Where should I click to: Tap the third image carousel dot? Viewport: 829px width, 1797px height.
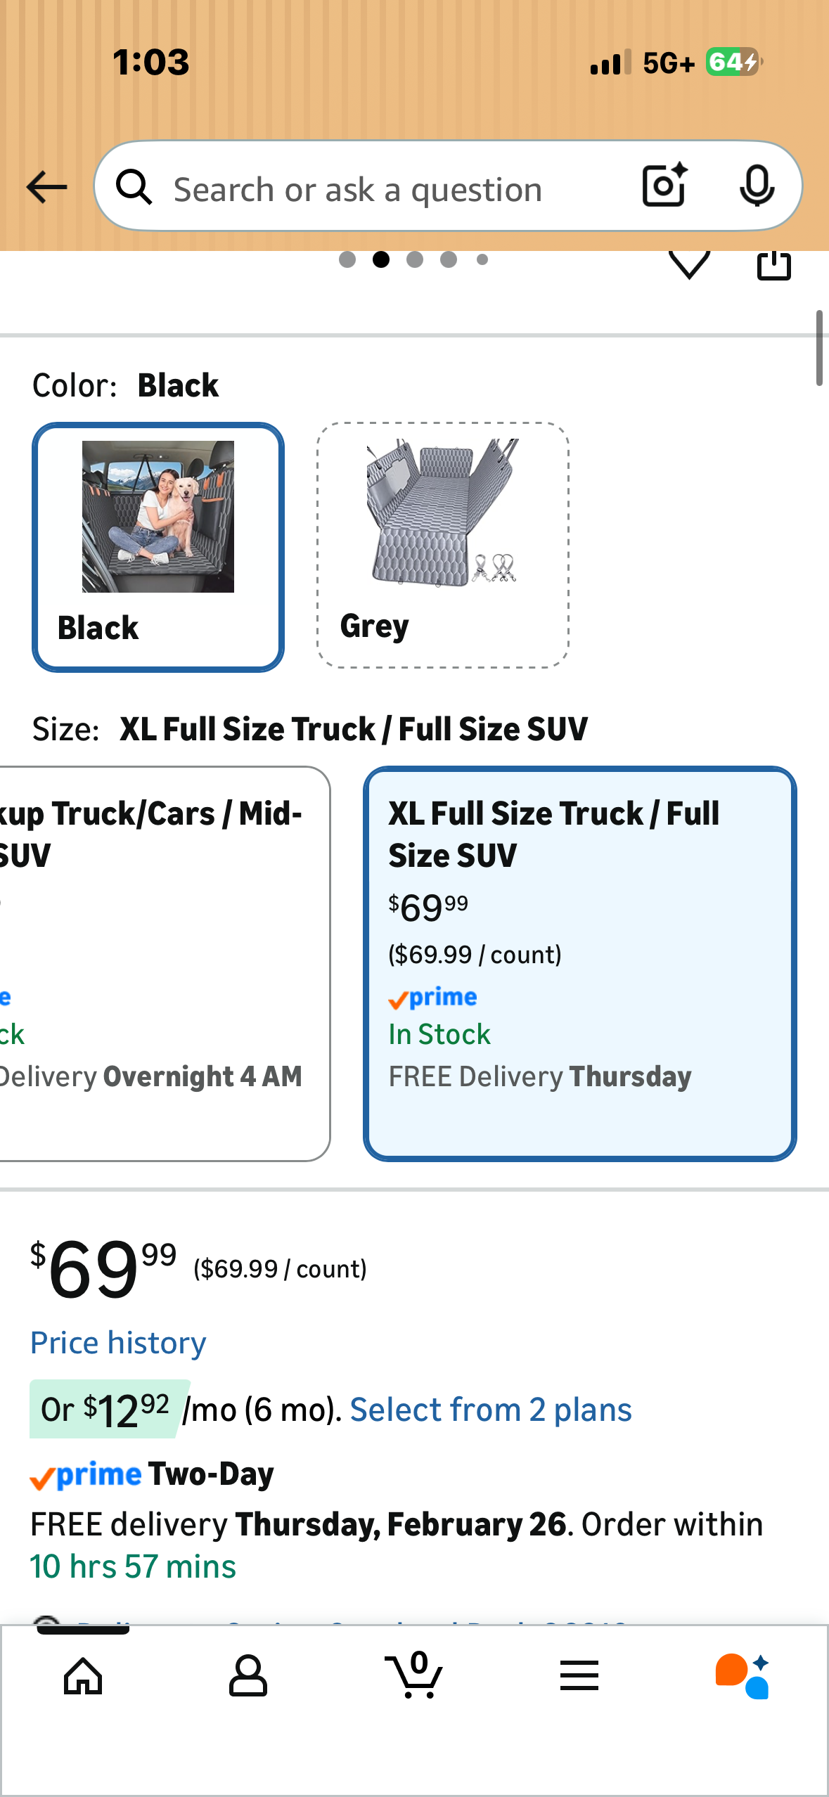coord(415,259)
